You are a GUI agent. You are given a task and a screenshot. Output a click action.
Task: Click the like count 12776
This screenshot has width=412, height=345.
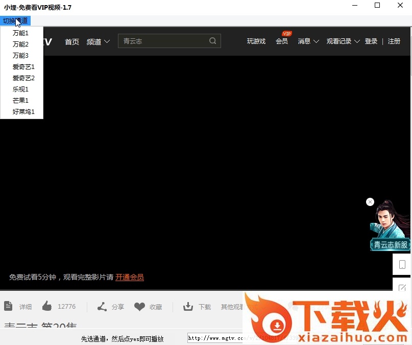(x=66, y=307)
